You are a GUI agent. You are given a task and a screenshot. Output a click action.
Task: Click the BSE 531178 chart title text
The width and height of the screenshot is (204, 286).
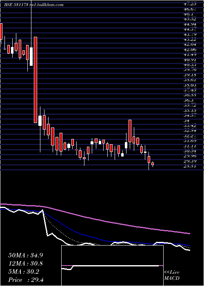pos(34,5)
